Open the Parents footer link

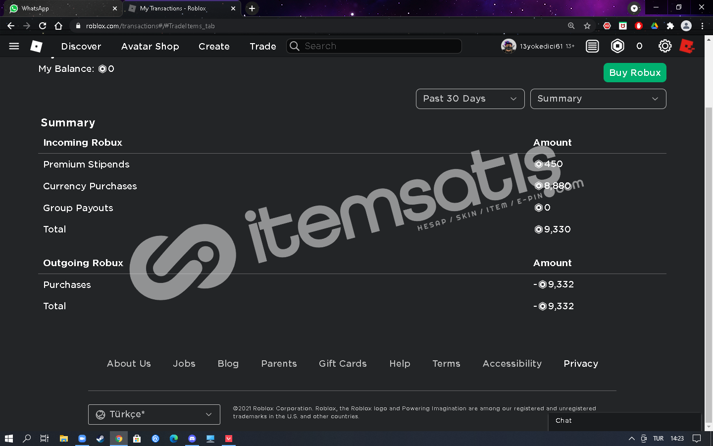[279, 364]
